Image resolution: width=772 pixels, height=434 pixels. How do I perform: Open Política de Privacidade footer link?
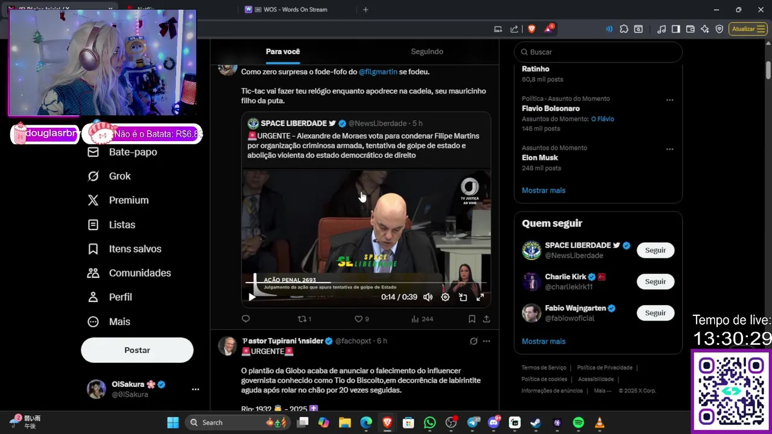point(604,368)
